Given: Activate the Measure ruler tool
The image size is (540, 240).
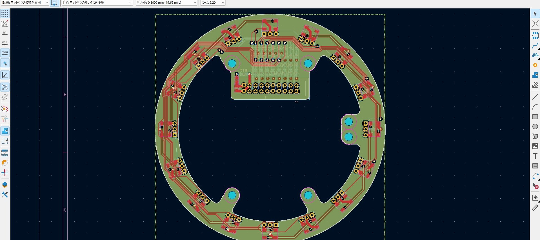Looking at the screenshot, I should click(x=535, y=208).
